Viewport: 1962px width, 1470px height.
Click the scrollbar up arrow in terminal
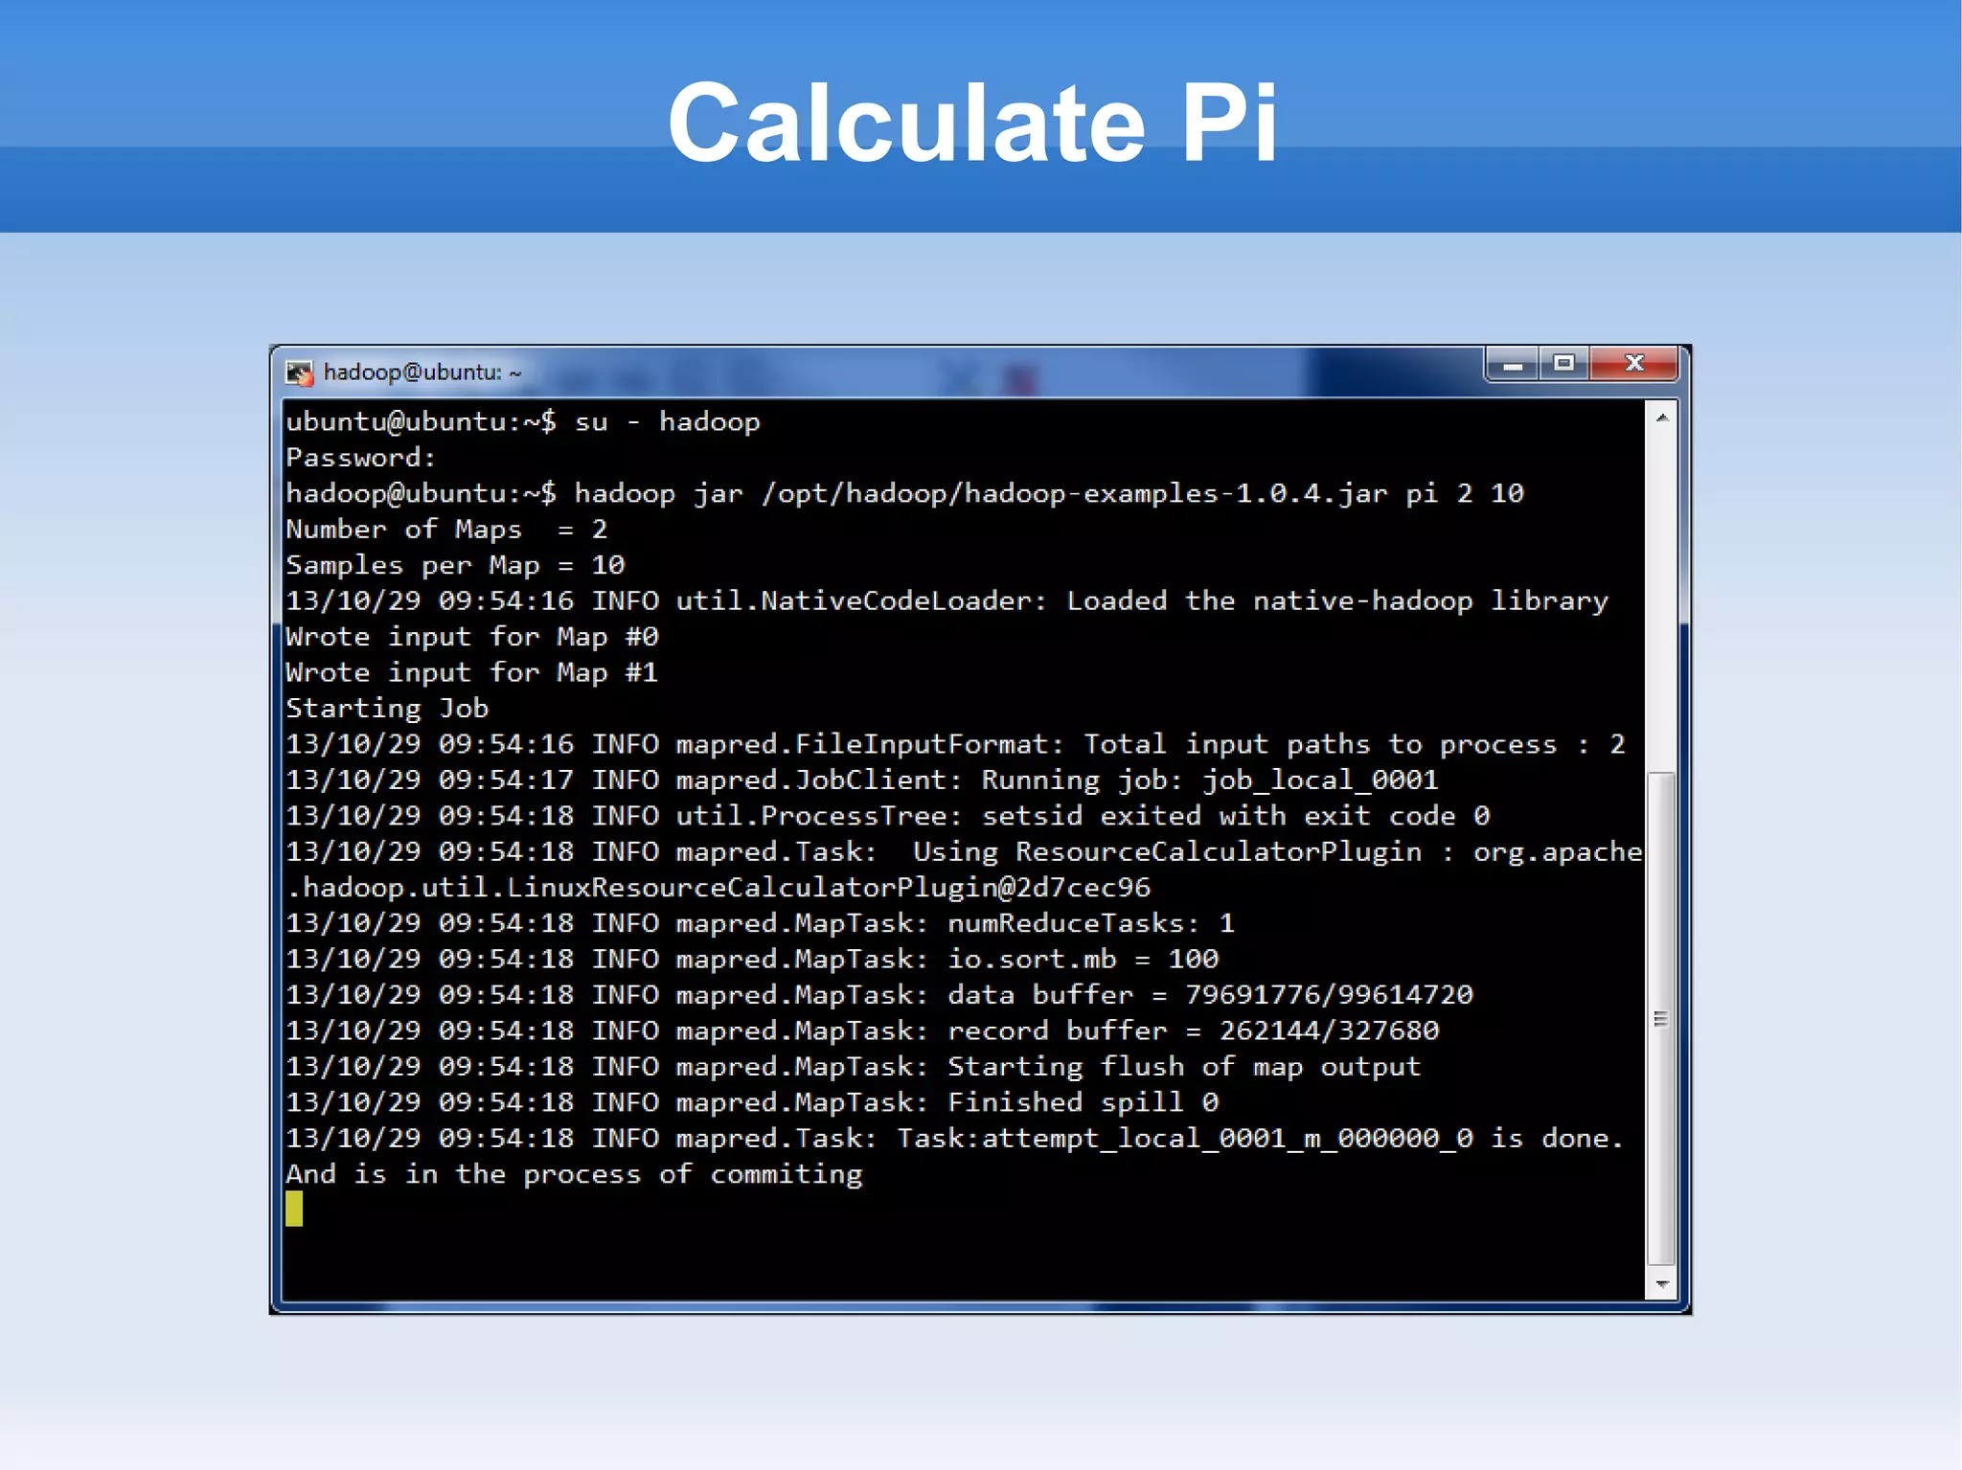[1662, 418]
